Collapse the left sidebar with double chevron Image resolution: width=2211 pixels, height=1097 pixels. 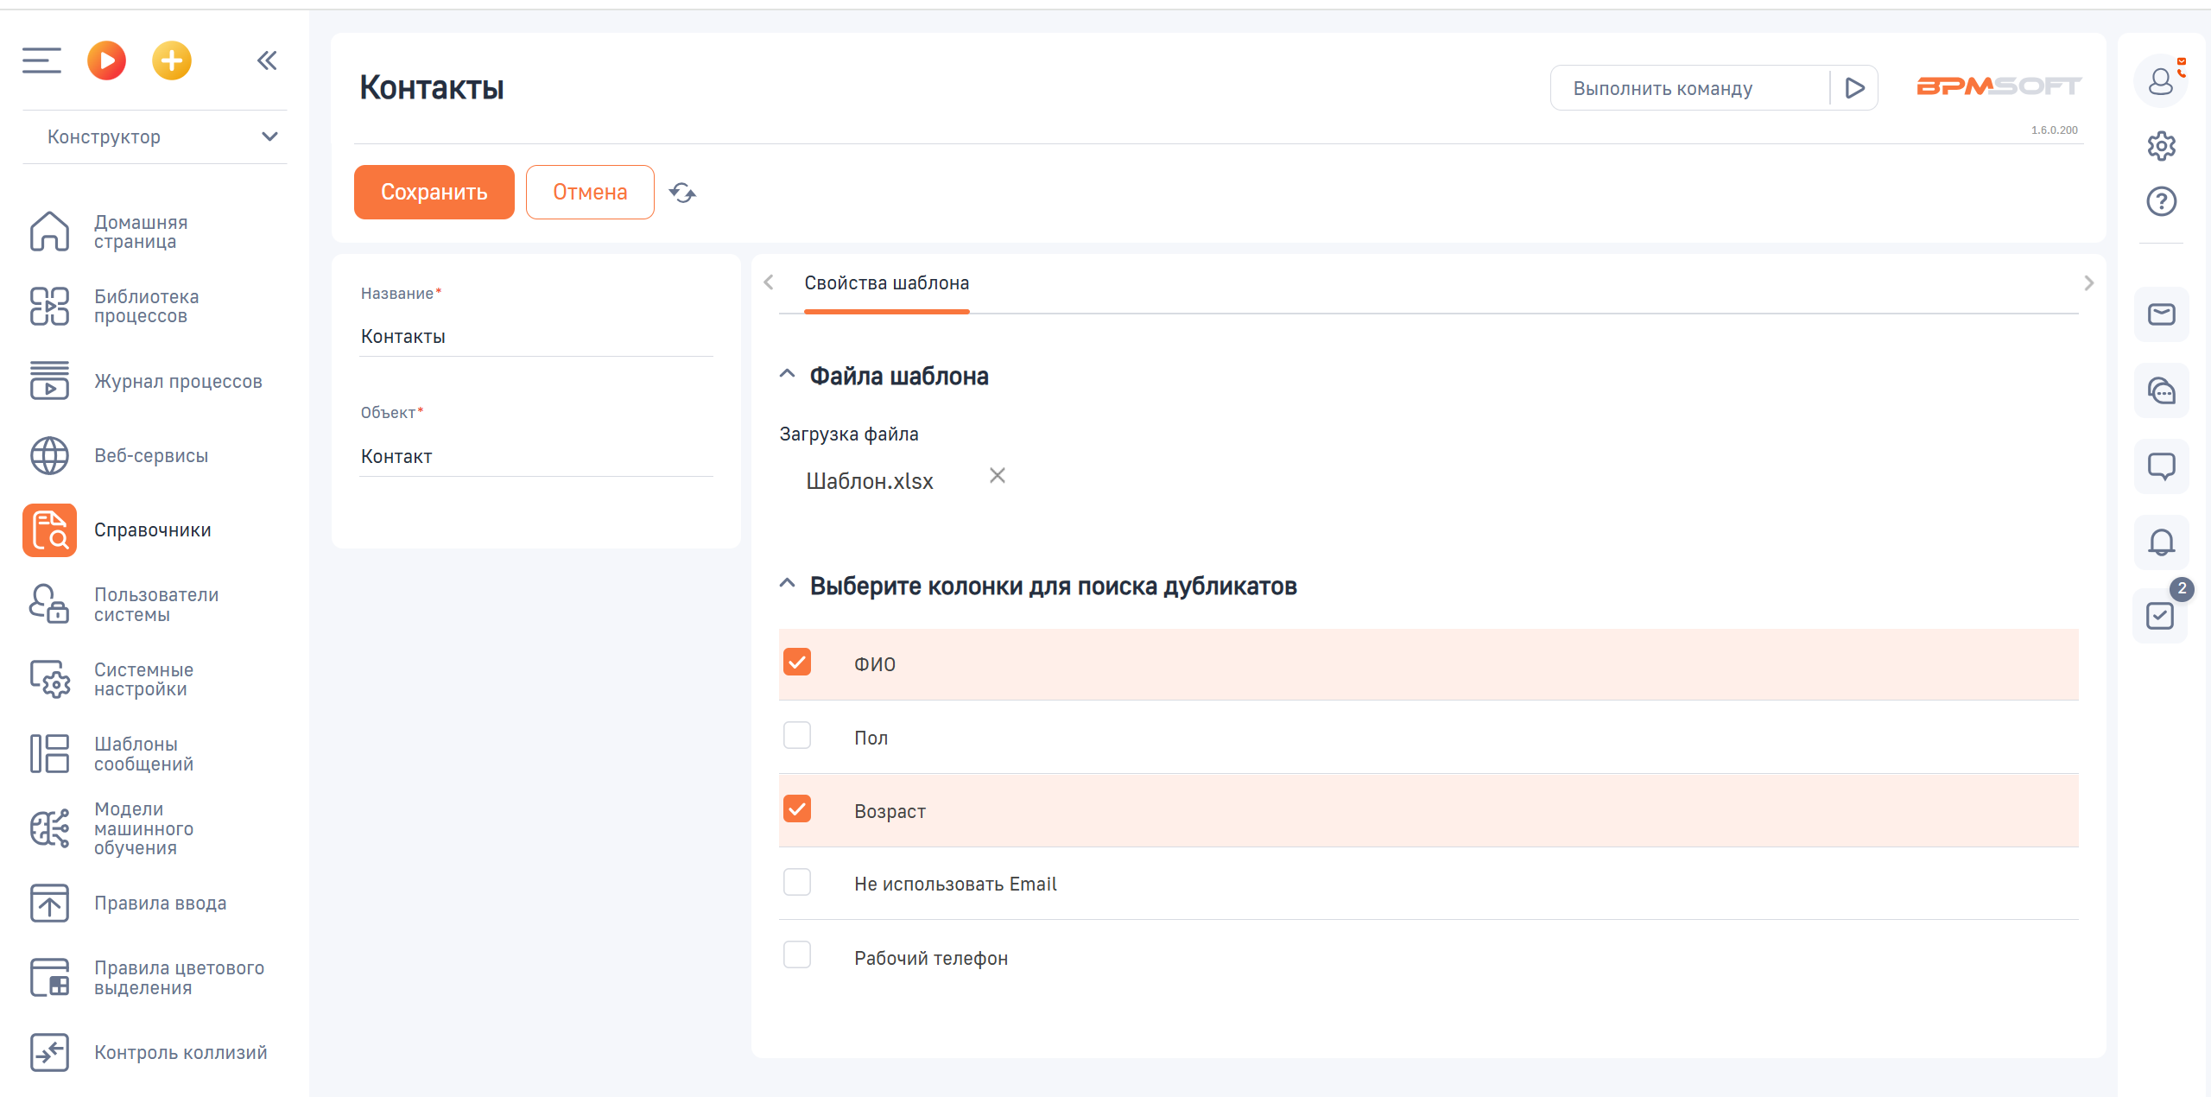(x=267, y=60)
